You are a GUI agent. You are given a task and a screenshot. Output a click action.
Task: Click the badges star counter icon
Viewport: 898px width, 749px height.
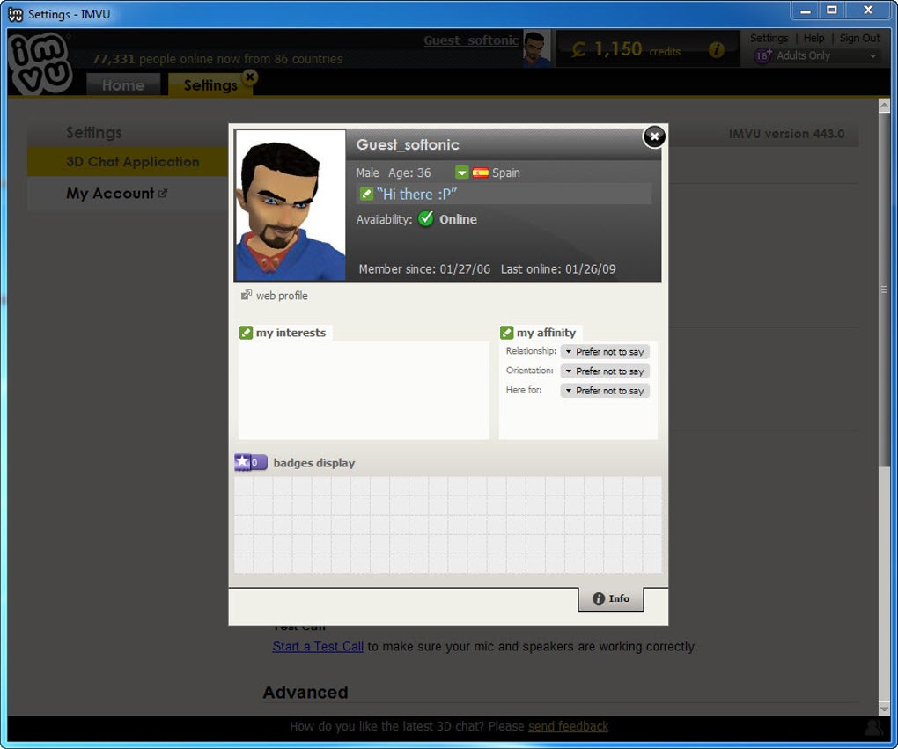[x=250, y=461]
